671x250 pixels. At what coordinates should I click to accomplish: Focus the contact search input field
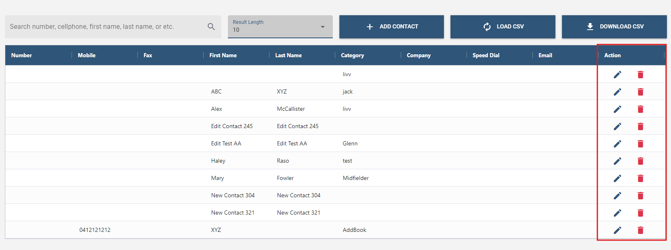(105, 27)
